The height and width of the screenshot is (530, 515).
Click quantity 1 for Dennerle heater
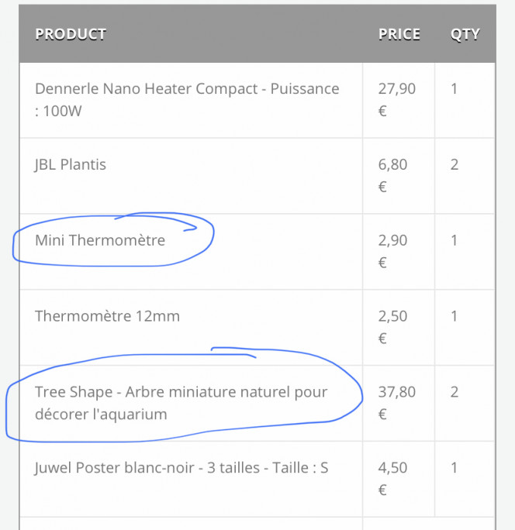454,89
